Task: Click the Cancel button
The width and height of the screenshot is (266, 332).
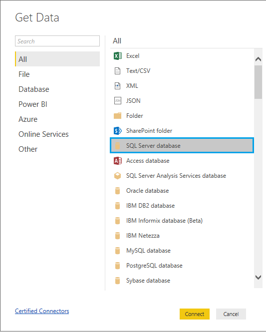Action: [231, 314]
